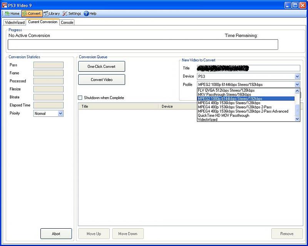Click profile list scroll down arrow
The width and height of the screenshot is (308, 246).
(297, 119)
